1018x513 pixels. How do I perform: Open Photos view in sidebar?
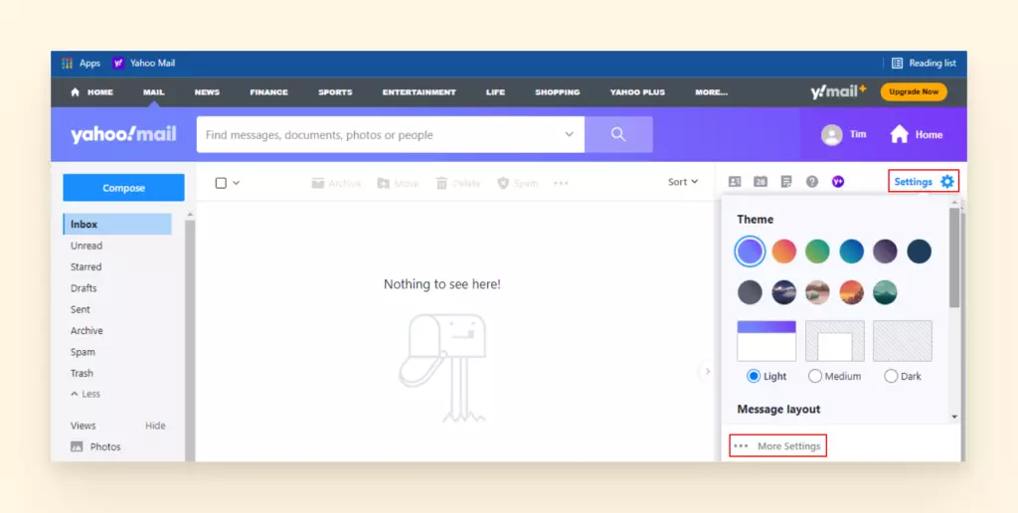click(x=95, y=446)
